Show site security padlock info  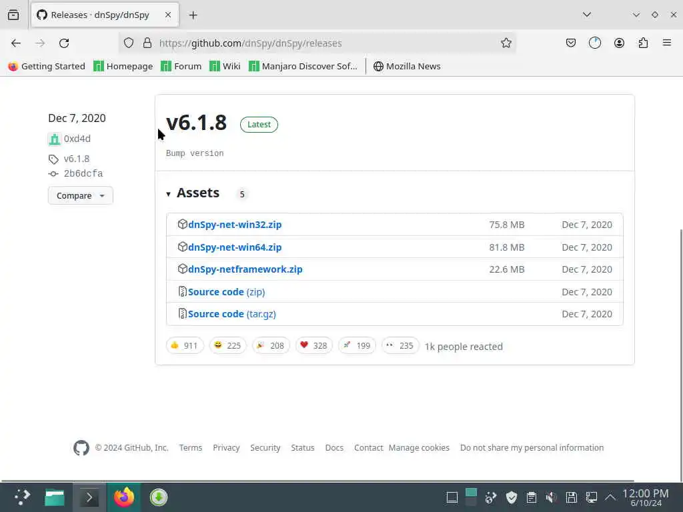147,43
